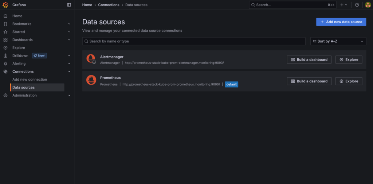Open the new item dropdown chevron in top bar
The width and height of the screenshot is (373, 184).
[x=346, y=5]
